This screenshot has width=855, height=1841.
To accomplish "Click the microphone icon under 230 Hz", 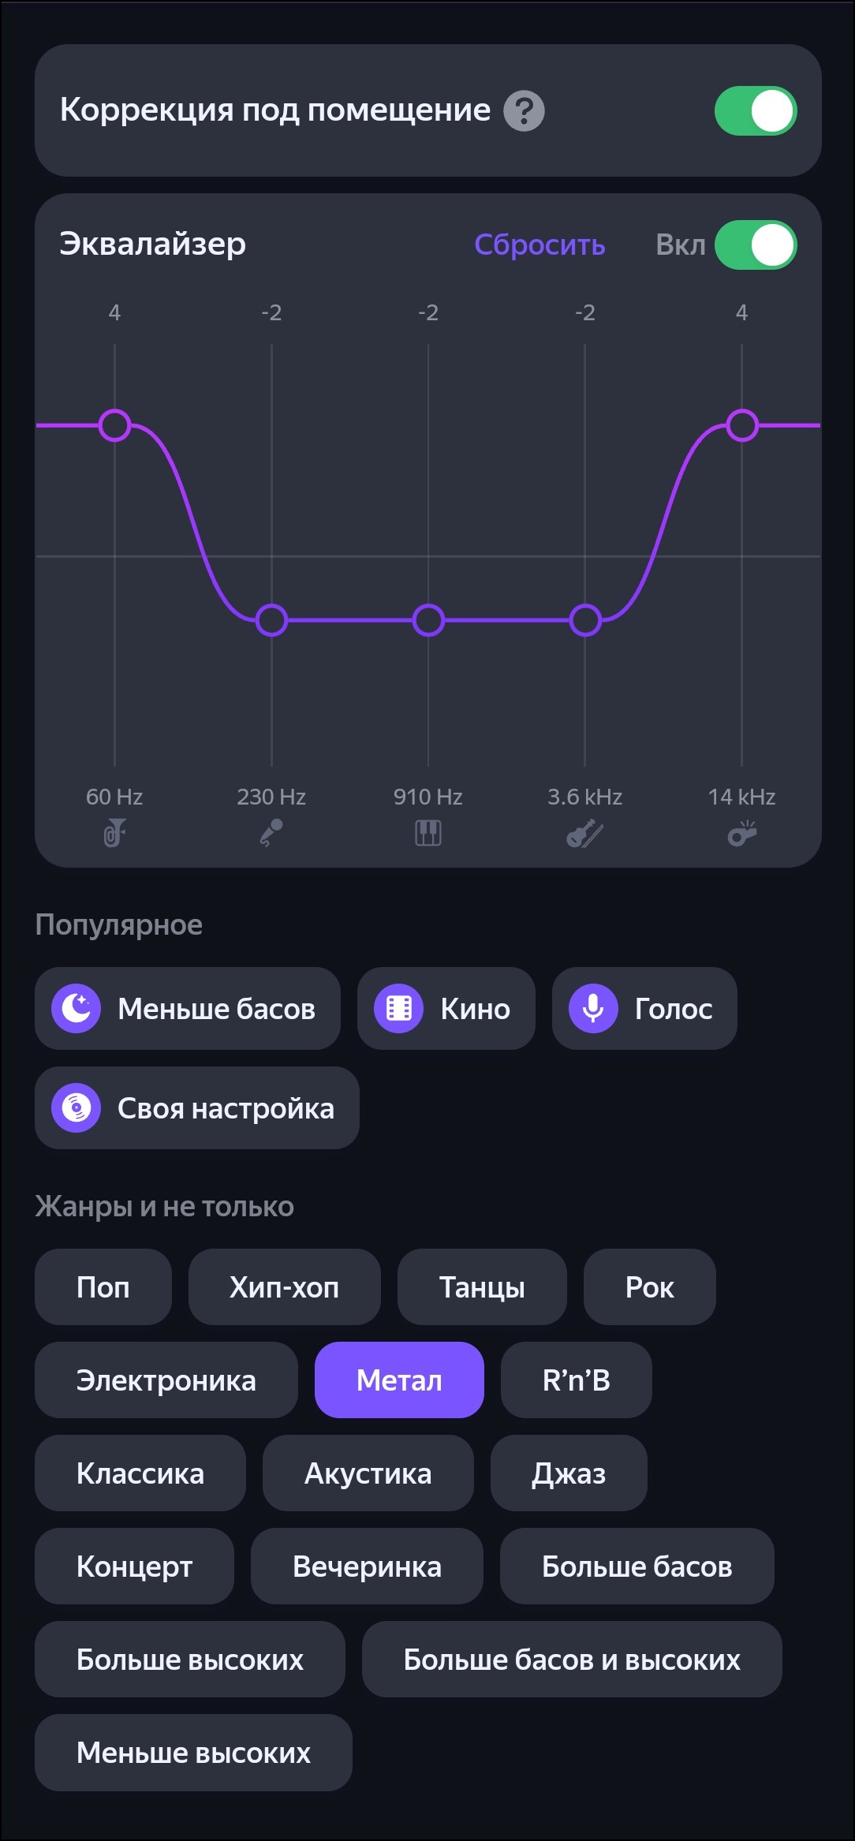I will (271, 833).
